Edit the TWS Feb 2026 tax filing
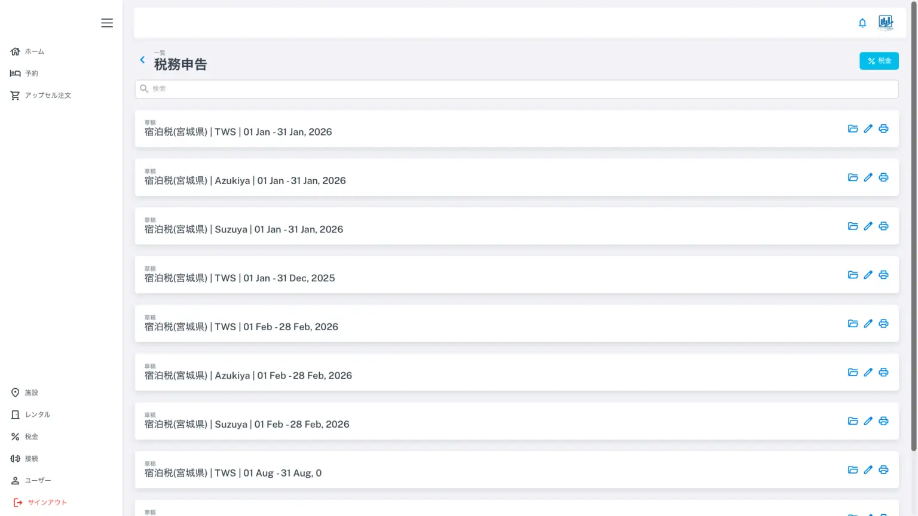Viewport: 918px width, 516px height. [868, 324]
